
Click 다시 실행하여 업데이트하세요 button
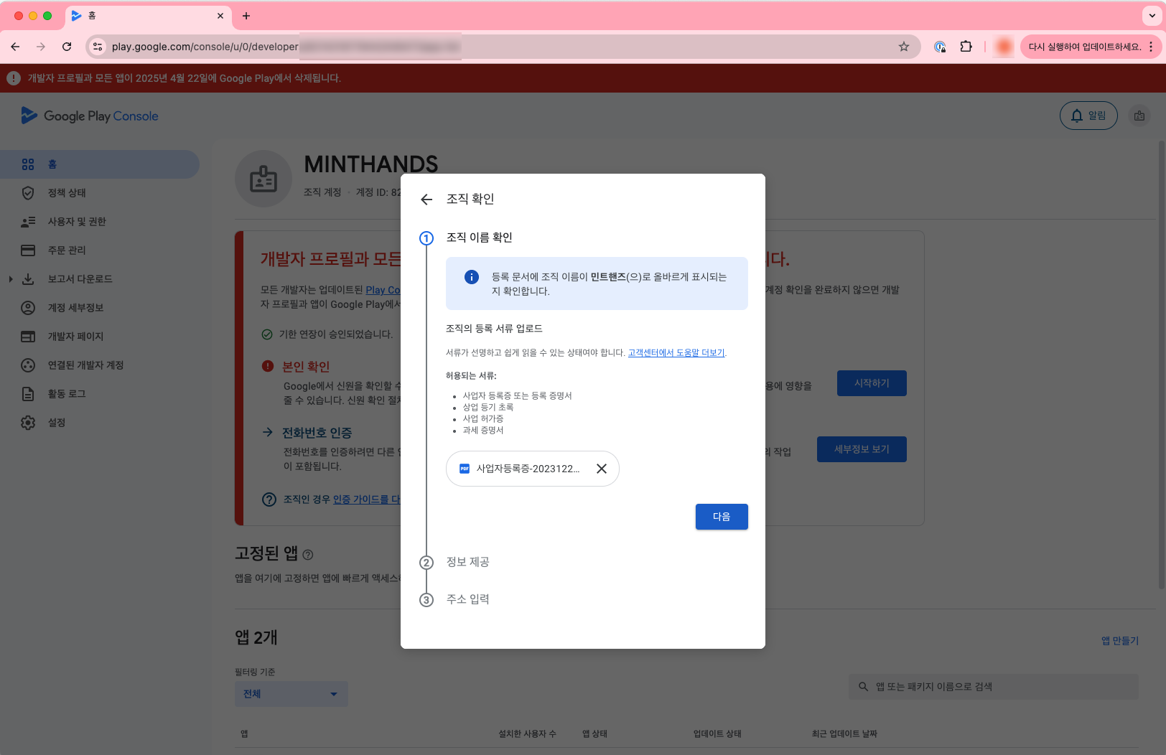click(1084, 47)
